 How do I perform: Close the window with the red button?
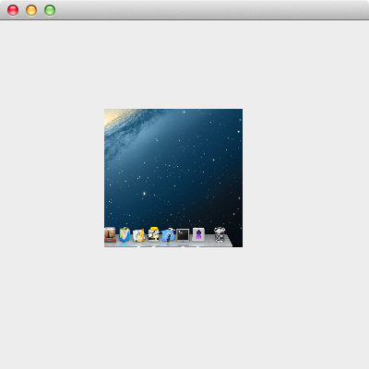[13, 10]
